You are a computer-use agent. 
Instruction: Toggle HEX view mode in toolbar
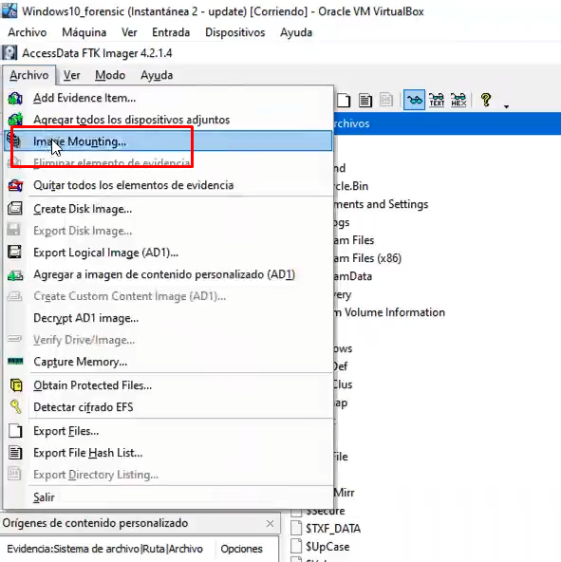pos(458,100)
